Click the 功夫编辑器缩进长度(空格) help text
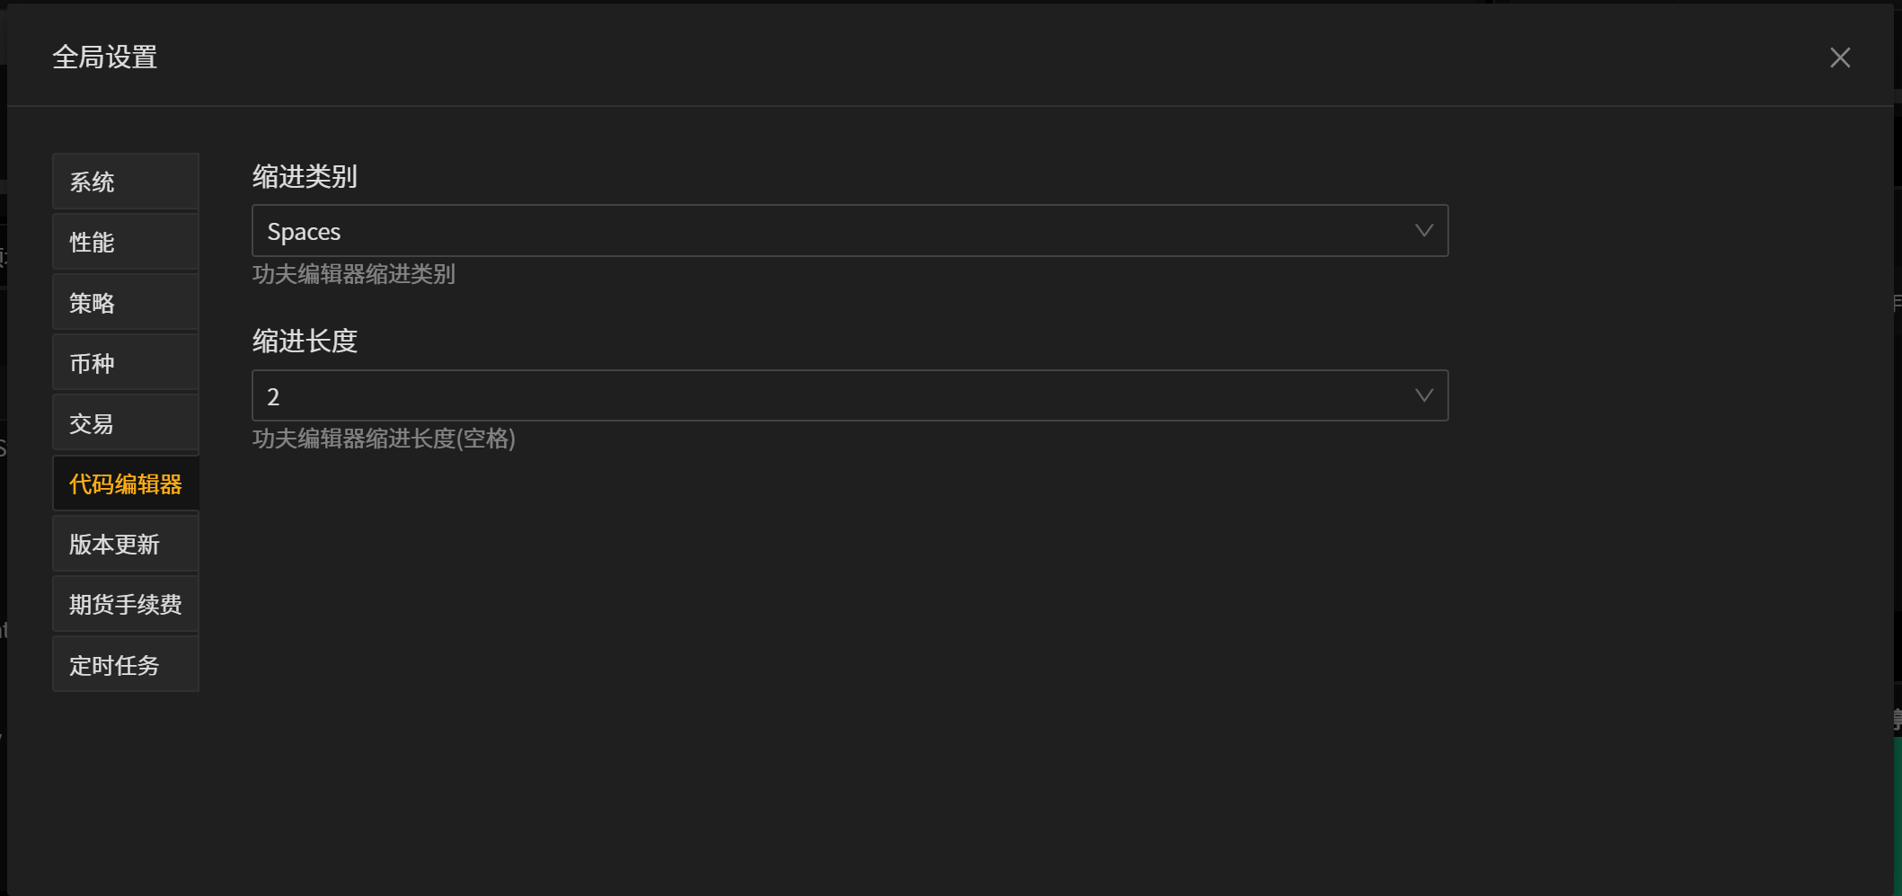 coord(384,439)
